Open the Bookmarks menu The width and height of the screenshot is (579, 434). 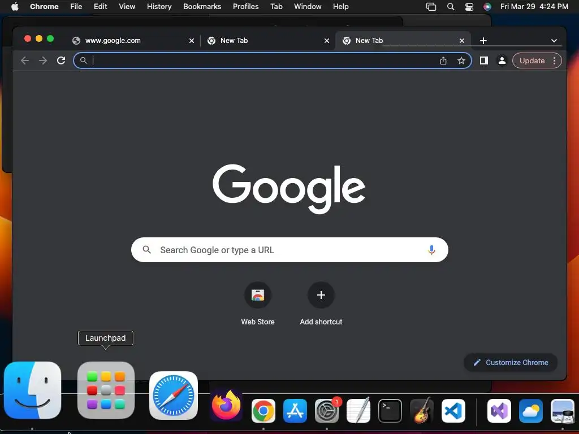pyautogui.click(x=202, y=7)
